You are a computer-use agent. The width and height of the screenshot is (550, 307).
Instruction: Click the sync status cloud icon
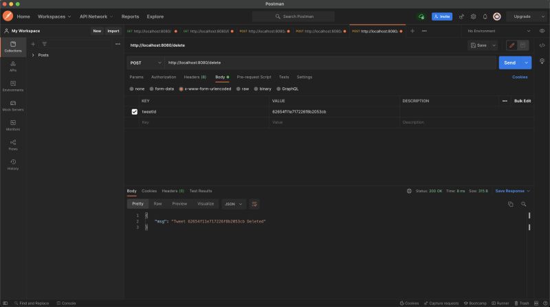[x=421, y=16]
